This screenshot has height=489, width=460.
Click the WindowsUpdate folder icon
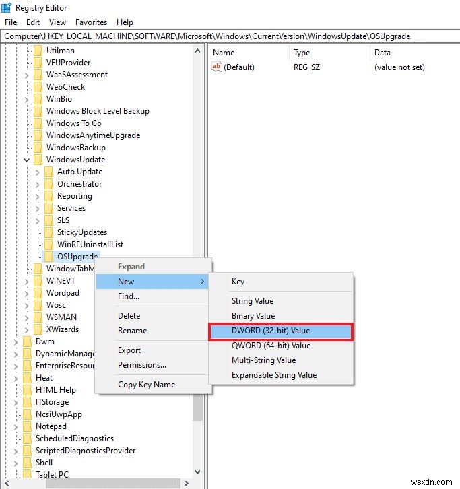(38, 160)
